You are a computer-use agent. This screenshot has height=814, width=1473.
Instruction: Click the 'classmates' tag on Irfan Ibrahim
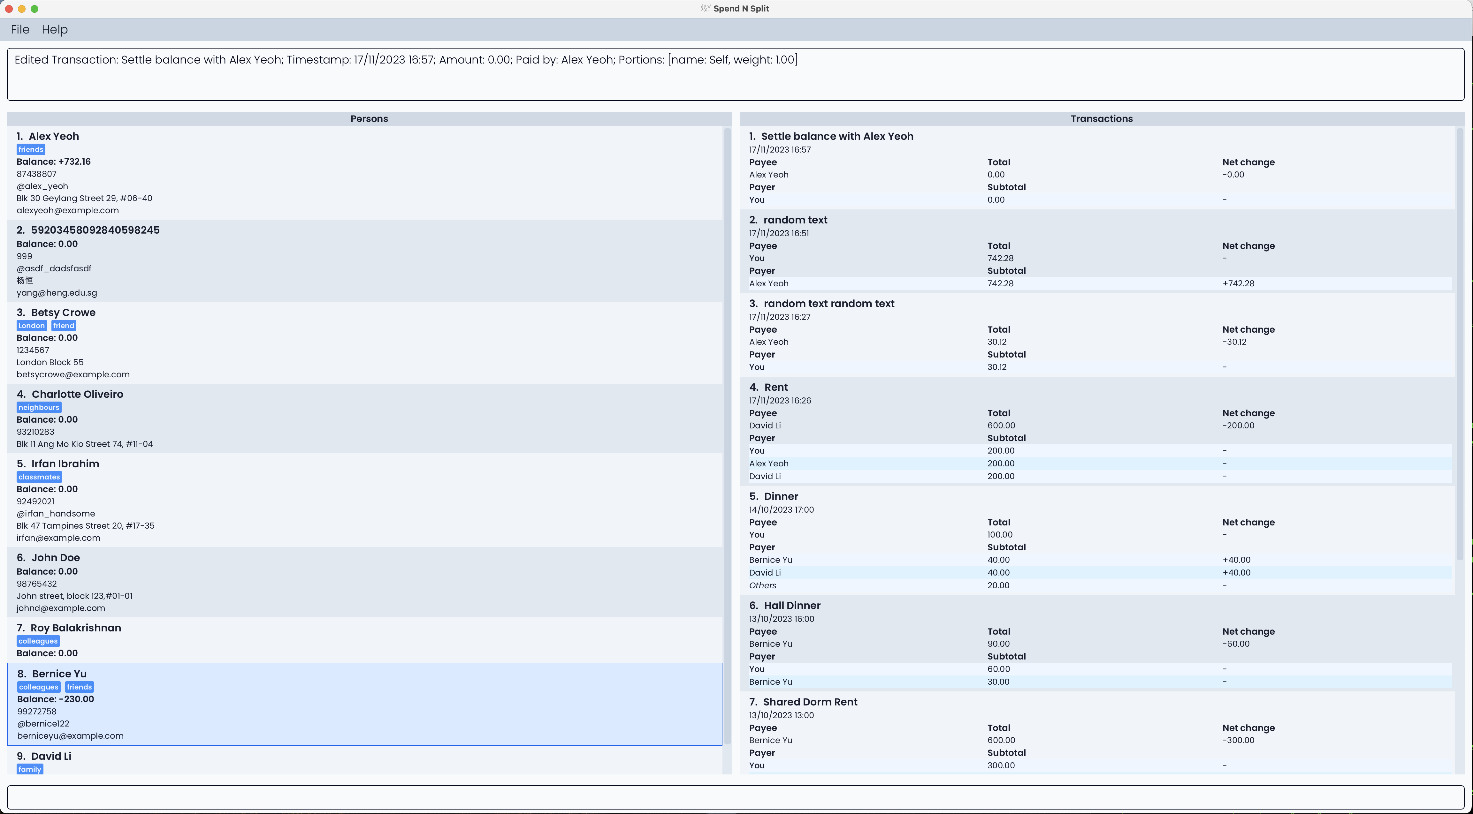pyautogui.click(x=39, y=477)
